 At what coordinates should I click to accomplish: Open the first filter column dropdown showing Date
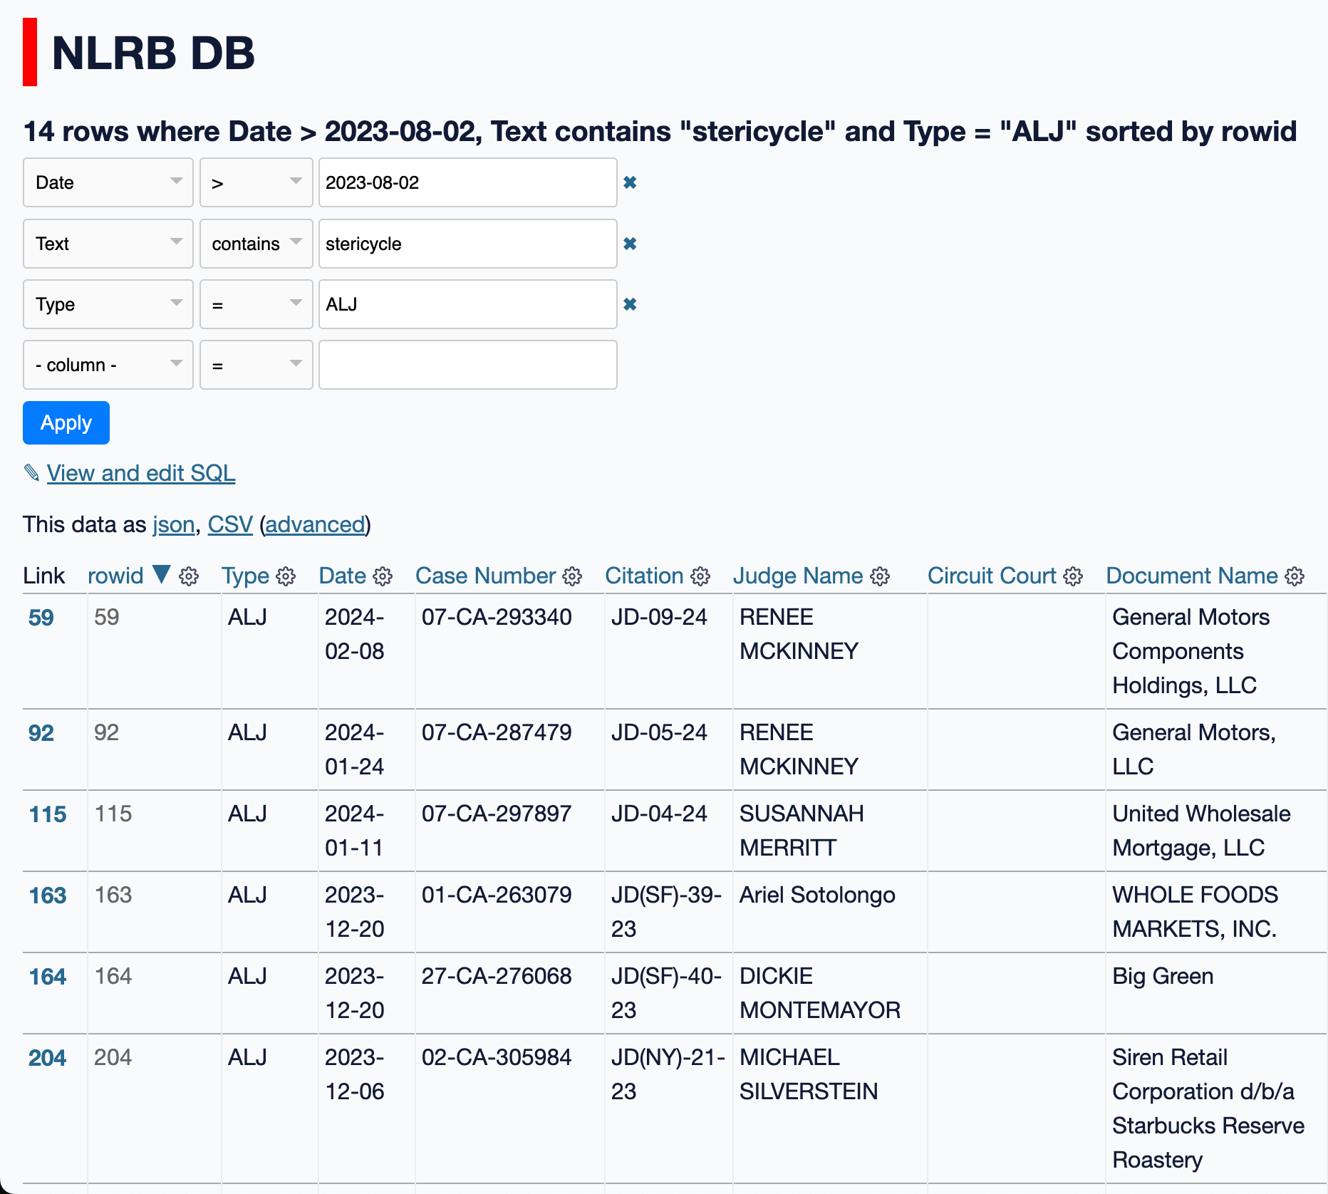108,182
